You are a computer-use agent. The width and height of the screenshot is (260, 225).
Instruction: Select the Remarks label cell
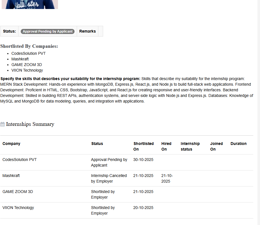pyautogui.click(x=87, y=31)
